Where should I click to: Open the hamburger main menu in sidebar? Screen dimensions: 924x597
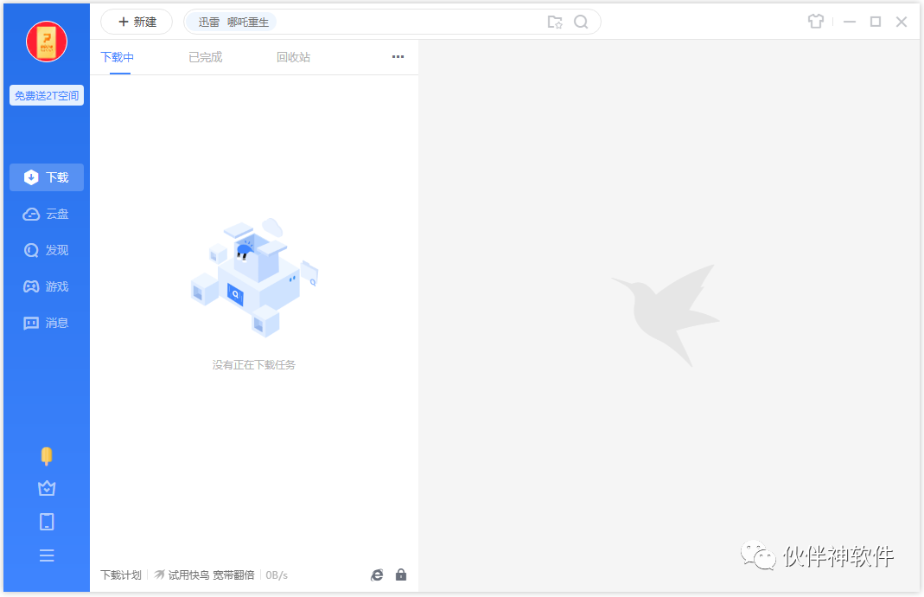click(x=46, y=555)
